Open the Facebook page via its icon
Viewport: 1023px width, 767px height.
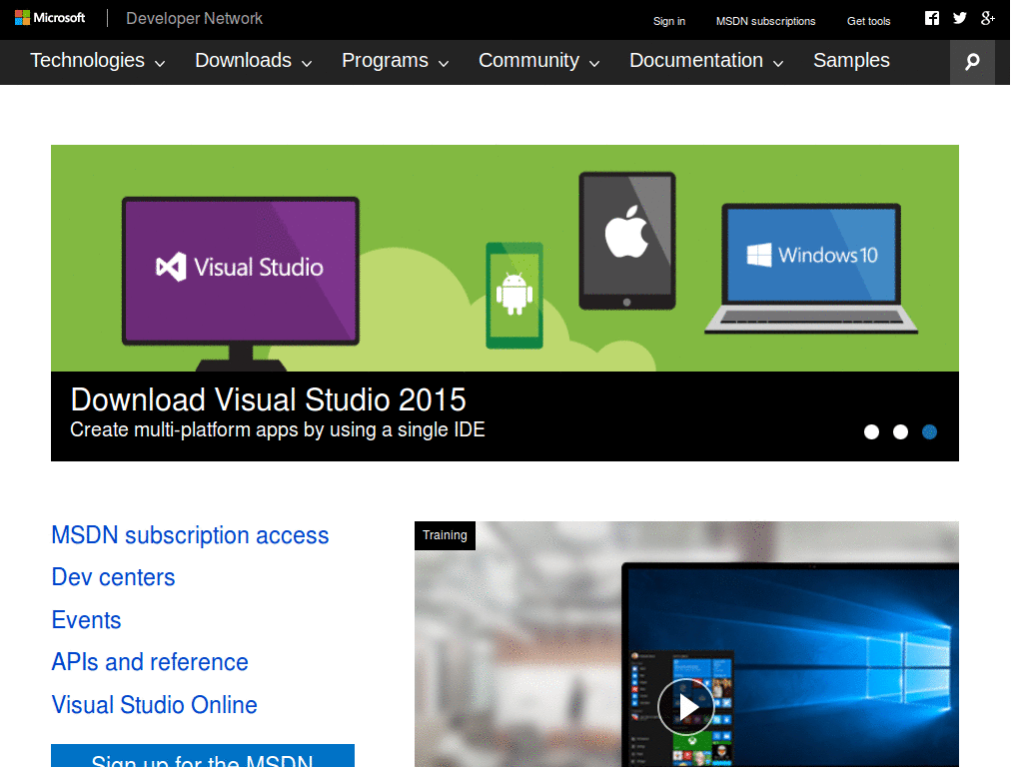(x=931, y=17)
